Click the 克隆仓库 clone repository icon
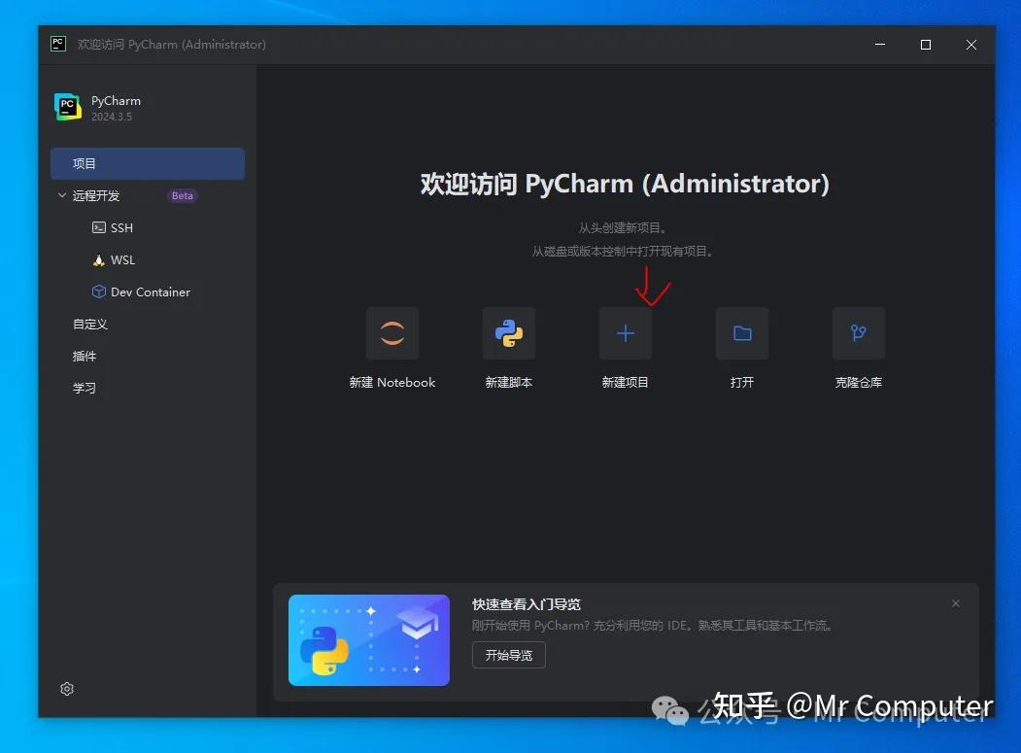 tap(858, 333)
